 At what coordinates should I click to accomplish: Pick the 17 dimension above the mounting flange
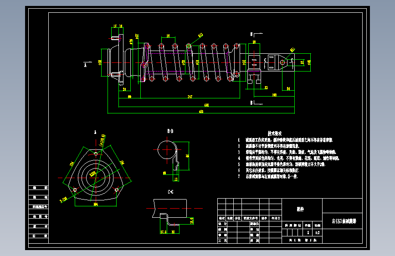click(115, 26)
